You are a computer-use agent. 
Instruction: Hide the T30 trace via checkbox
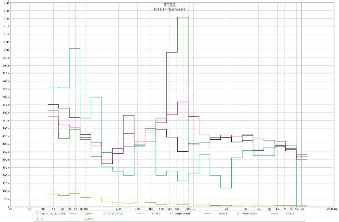pyautogui.click(x=239, y=214)
